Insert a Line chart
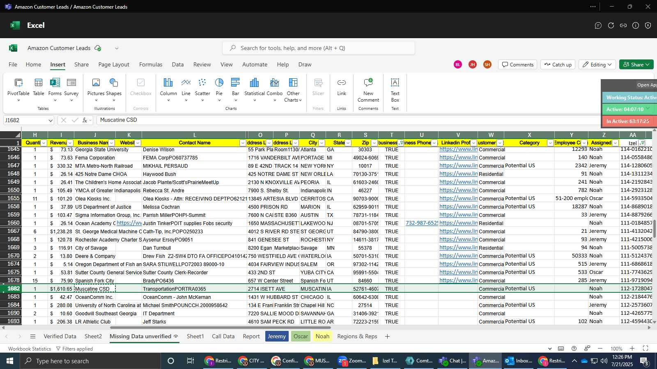657x369 pixels. [186, 89]
